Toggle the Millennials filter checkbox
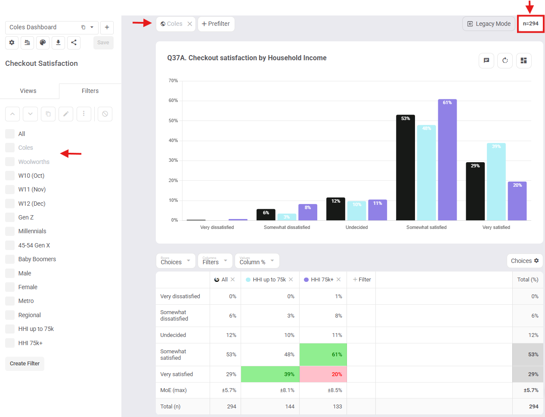This screenshot has width=545, height=417. pos(10,231)
